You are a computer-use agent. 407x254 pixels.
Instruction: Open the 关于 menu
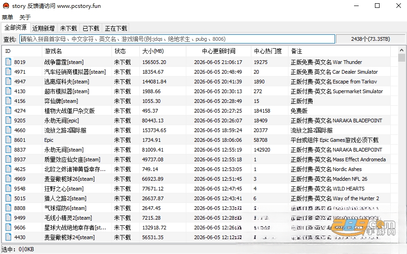tap(25, 17)
